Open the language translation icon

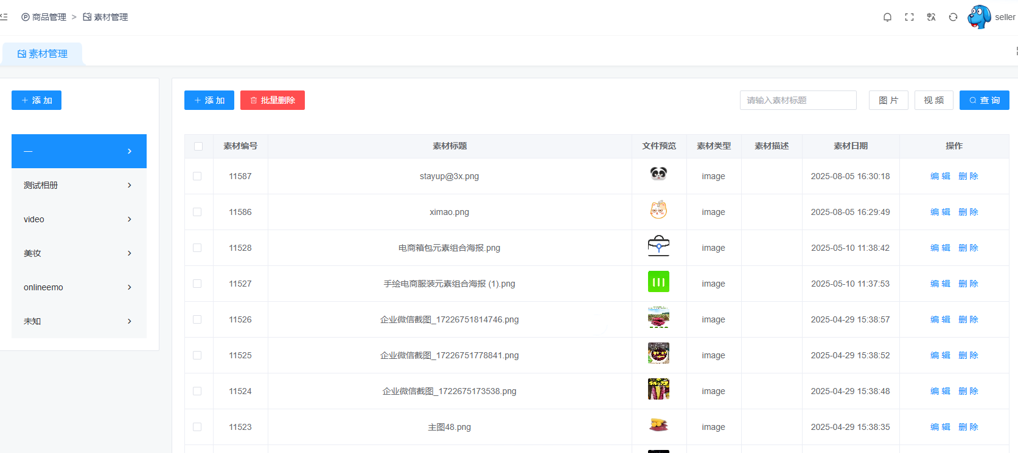[931, 17]
